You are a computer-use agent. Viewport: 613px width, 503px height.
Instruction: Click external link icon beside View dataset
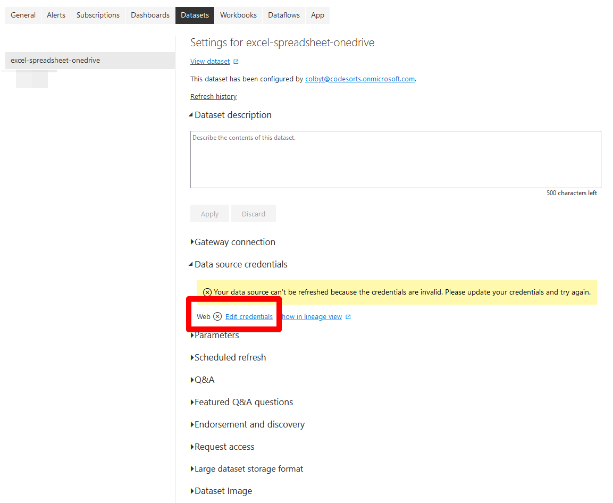pyautogui.click(x=236, y=62)
